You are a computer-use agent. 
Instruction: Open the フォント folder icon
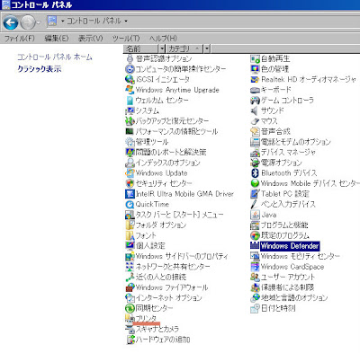coord(130,235)
